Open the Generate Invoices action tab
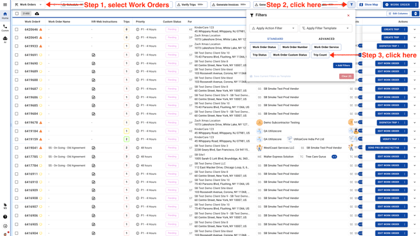The height and width of the screenshot is (236, 420). 230,4
